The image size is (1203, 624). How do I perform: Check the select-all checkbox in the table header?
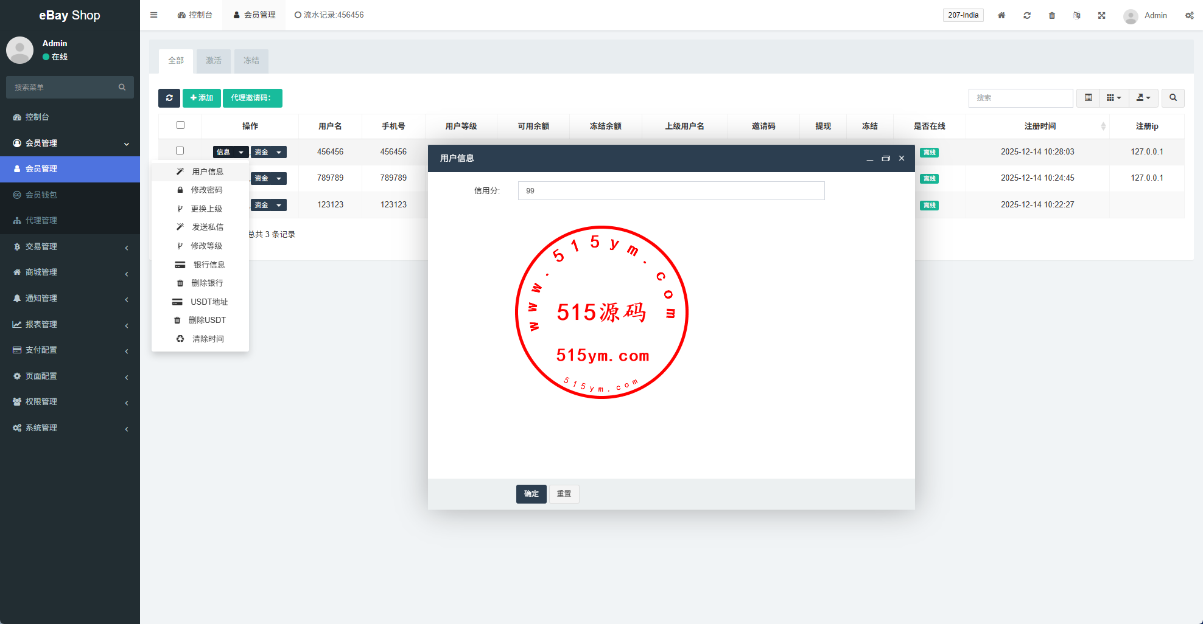pos(180,125)
